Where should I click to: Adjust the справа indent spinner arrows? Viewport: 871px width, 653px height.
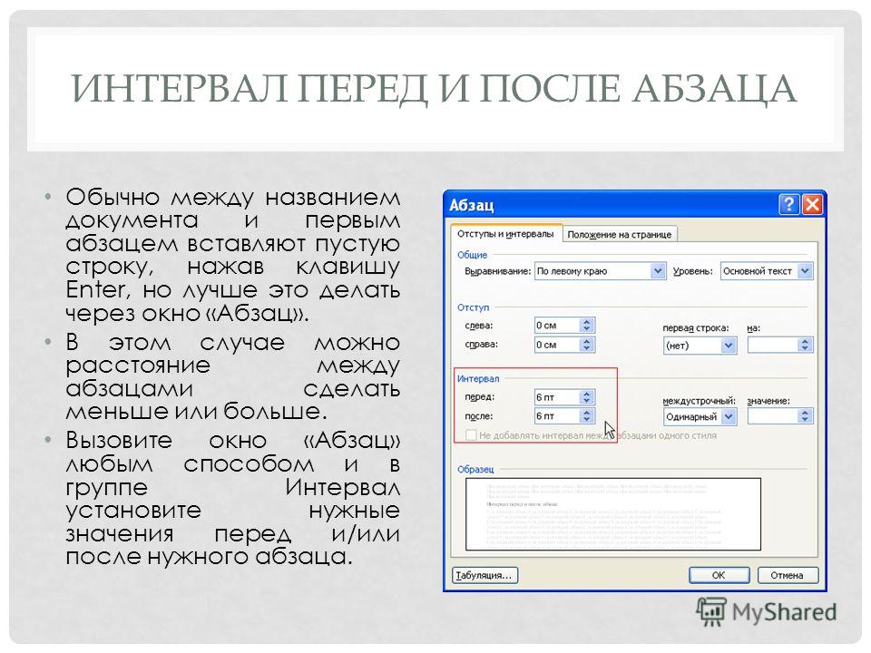[587, 345]
